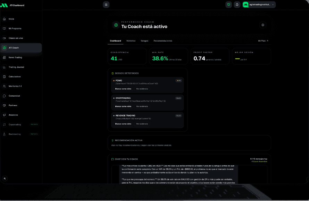Click the Calculadora calculator icon

click(x=4, y=77)
